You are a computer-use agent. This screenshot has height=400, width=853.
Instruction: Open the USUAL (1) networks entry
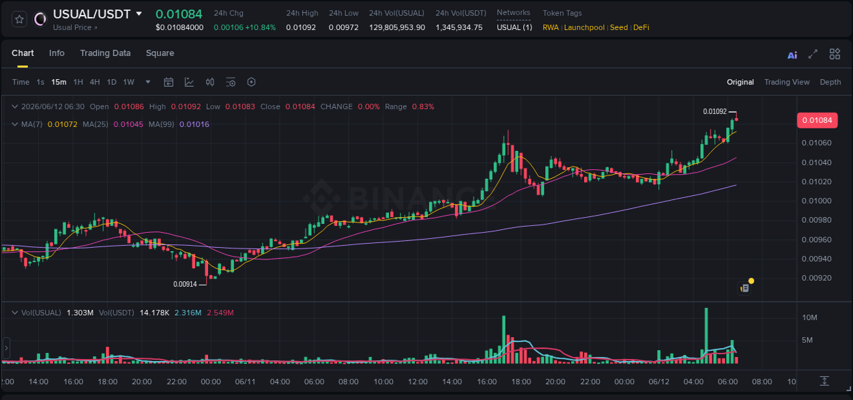(x=515, y=27)
